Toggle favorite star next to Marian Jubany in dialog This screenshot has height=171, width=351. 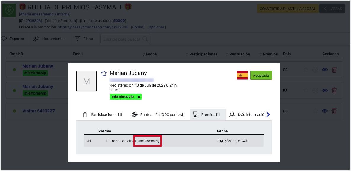[104, 73]
